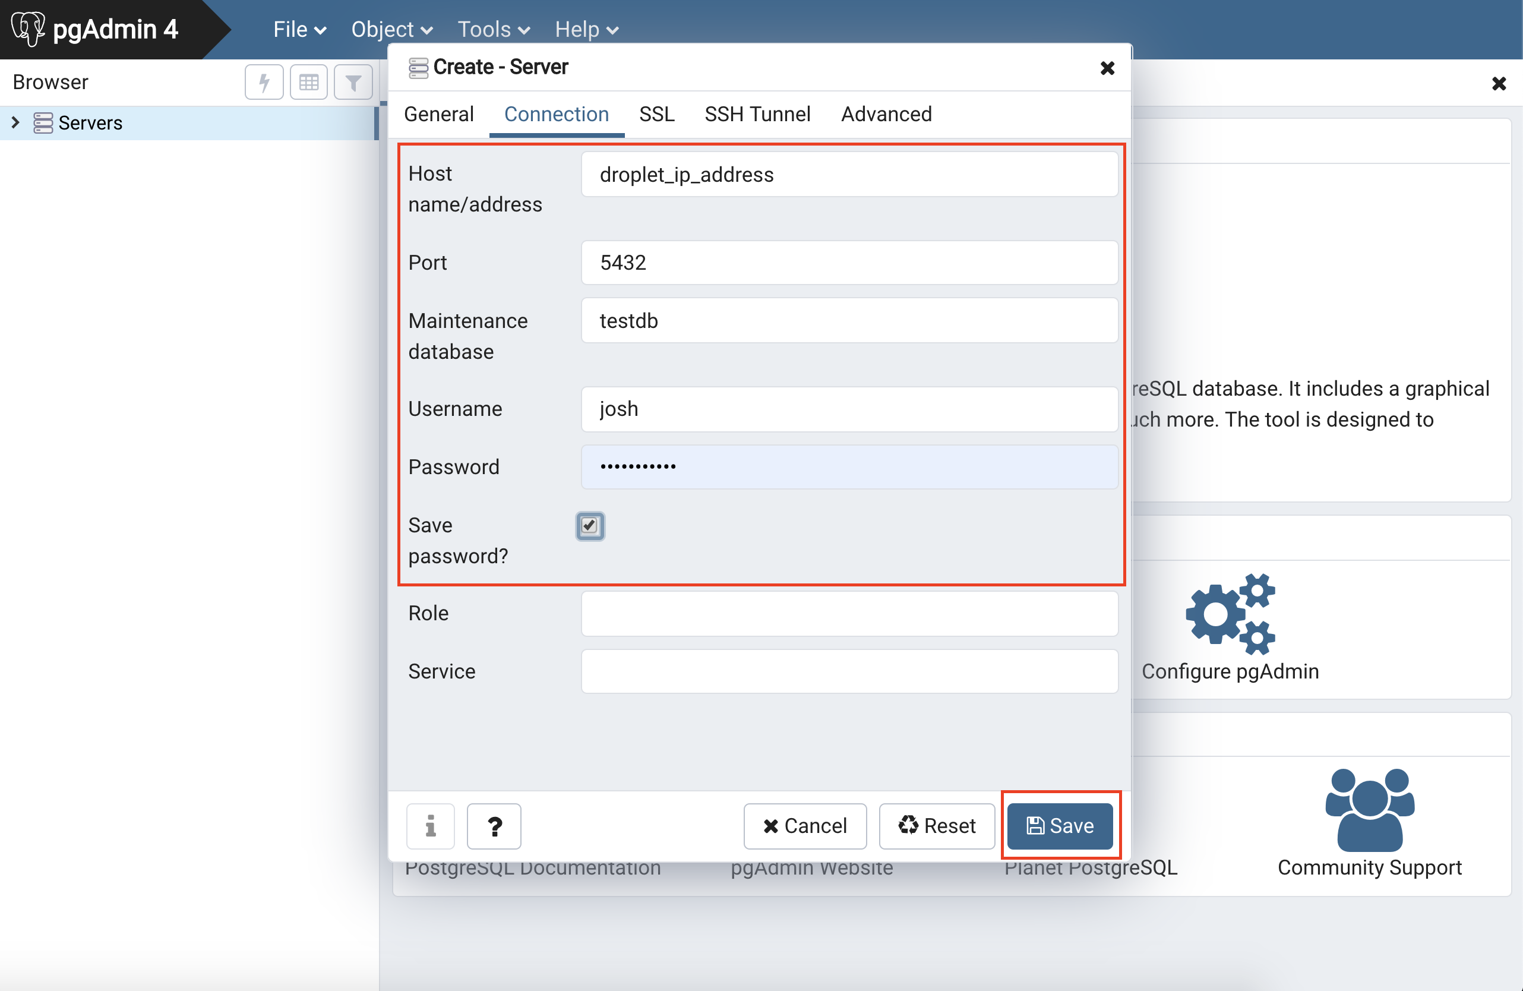Open the Object menu dropdown
The image size is (1523, 991).
[x=391, y=30]
